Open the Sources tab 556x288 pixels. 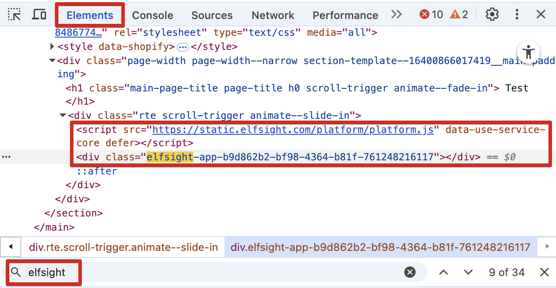(212, 15)
